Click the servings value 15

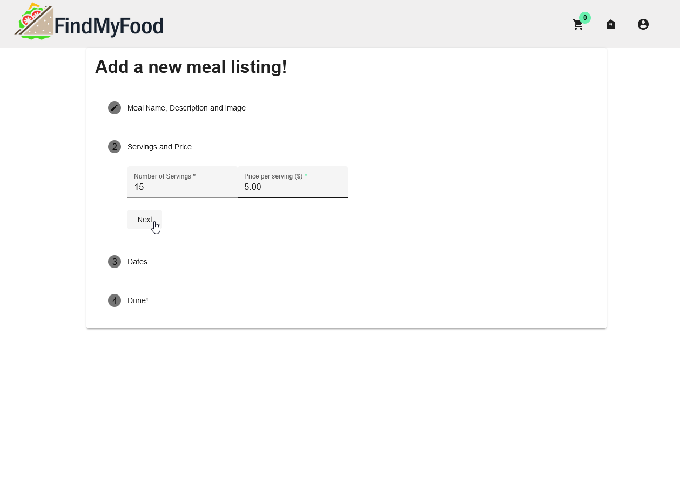(x=139, y=187)
